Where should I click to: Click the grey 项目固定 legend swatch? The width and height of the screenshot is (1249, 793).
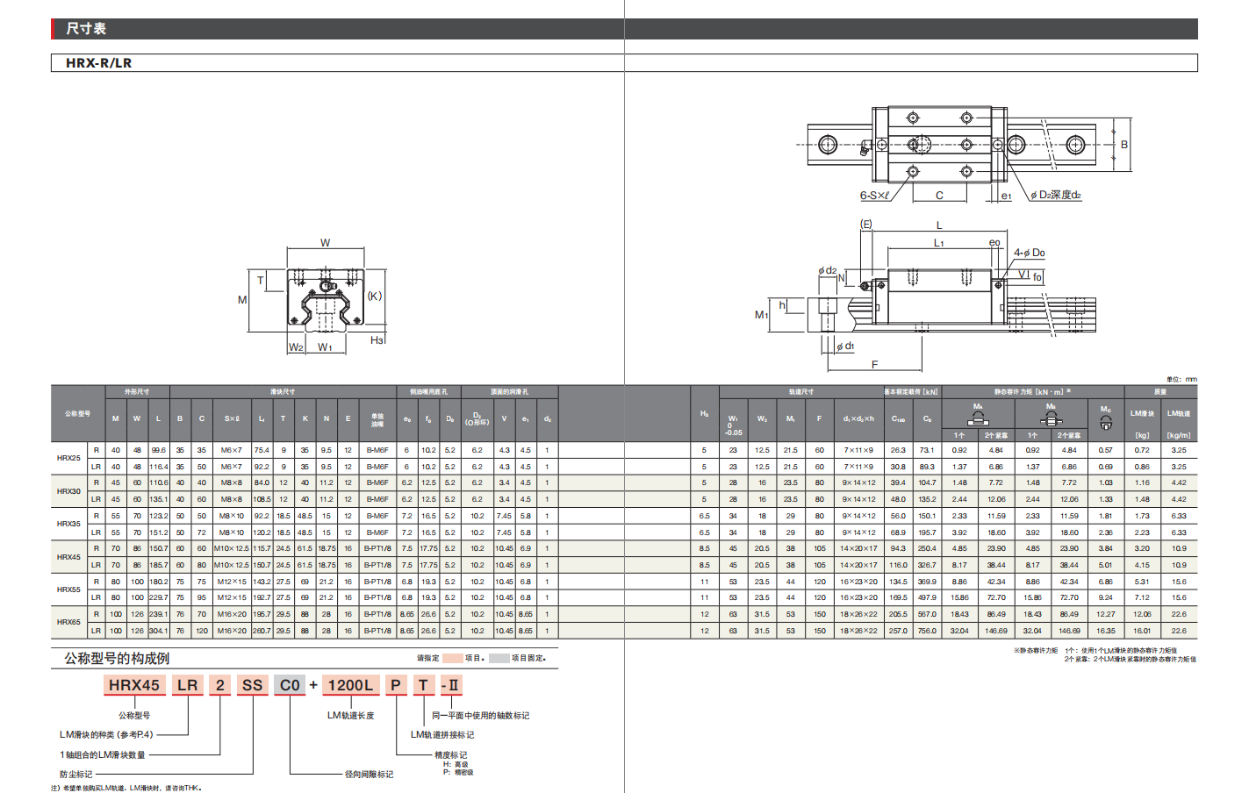pos(499,658)
